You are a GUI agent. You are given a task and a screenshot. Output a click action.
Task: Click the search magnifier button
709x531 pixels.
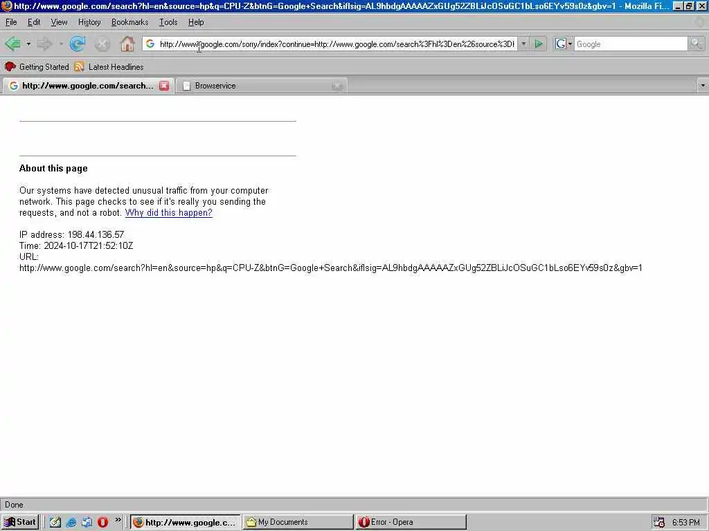(x=696, y=44)
